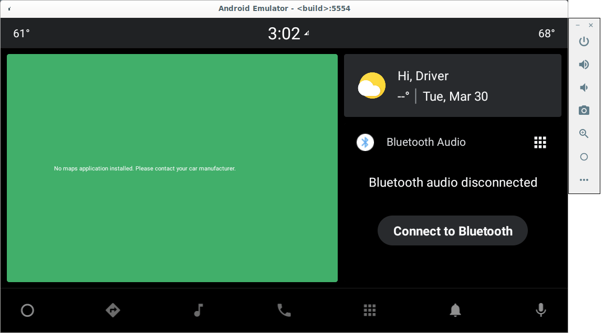Take a screenshot with the camera icon
The image size is (604, 333).
[584, 110]
